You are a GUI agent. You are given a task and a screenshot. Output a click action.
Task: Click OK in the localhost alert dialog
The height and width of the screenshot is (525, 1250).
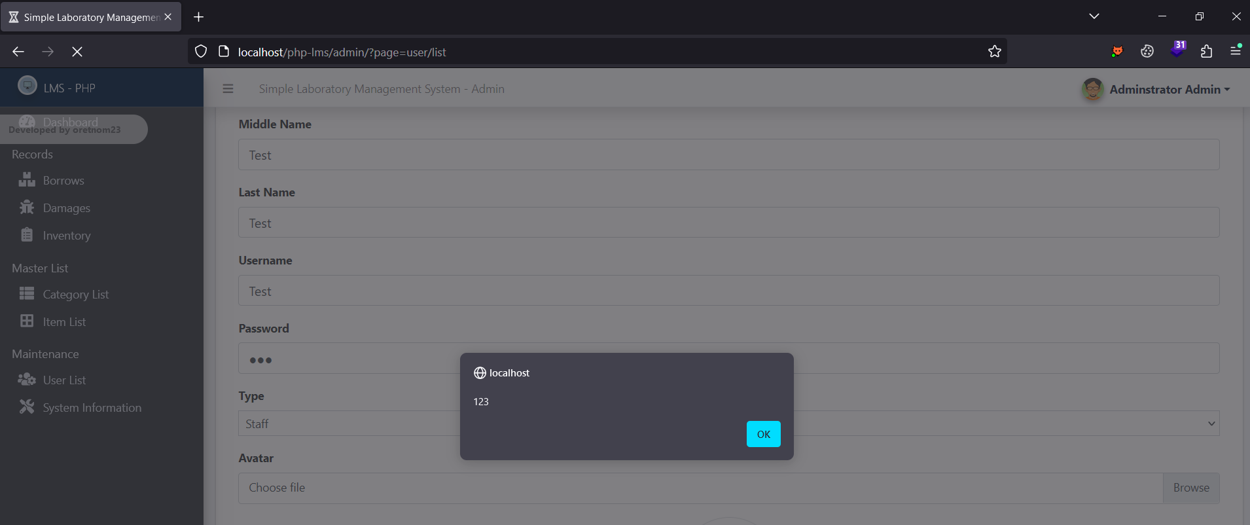763,434
